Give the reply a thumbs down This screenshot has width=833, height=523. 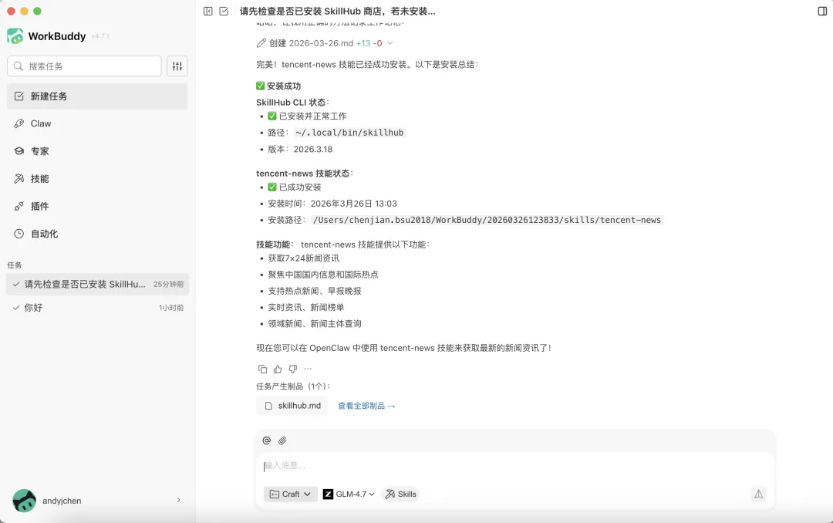pos(292,369)
